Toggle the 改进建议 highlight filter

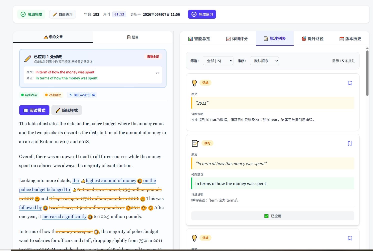(x=53, y=95)
